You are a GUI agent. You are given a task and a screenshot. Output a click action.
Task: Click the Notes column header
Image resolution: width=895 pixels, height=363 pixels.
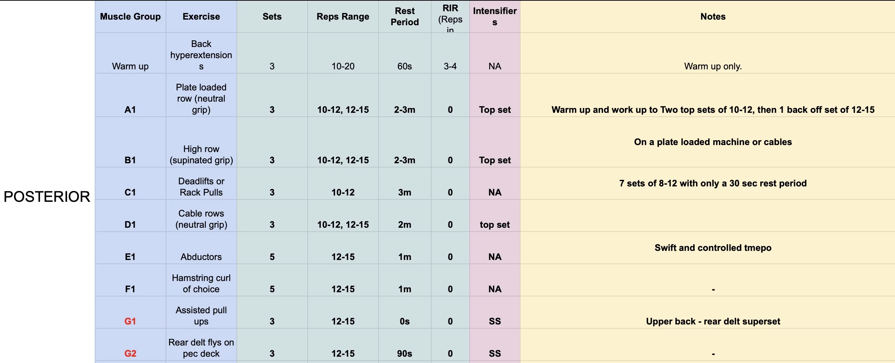713,16
